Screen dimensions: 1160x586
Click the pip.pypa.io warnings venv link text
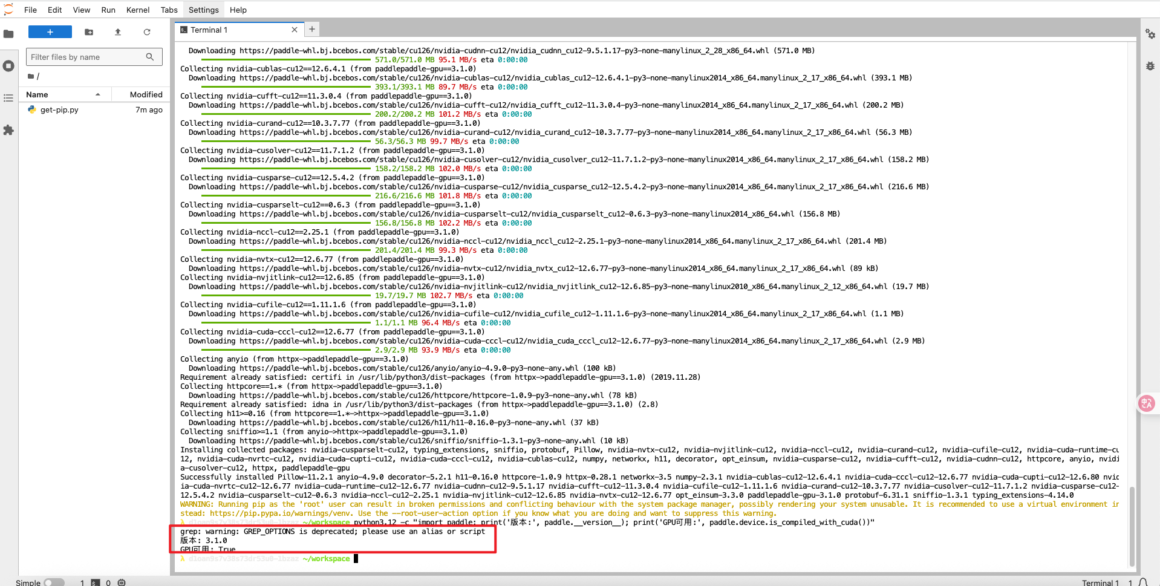tap(281, 513)
